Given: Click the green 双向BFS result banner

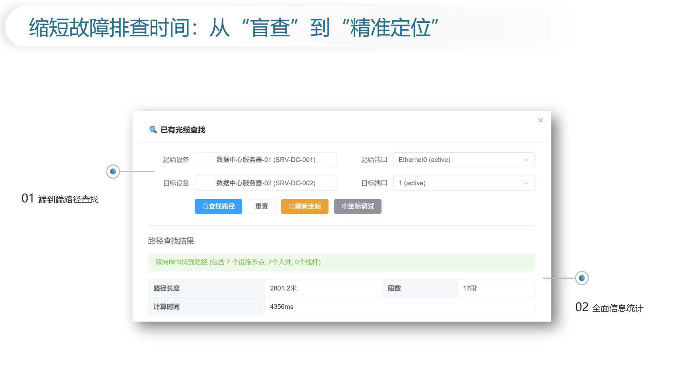Looking at the screenshot, I should tap(341, 262).
